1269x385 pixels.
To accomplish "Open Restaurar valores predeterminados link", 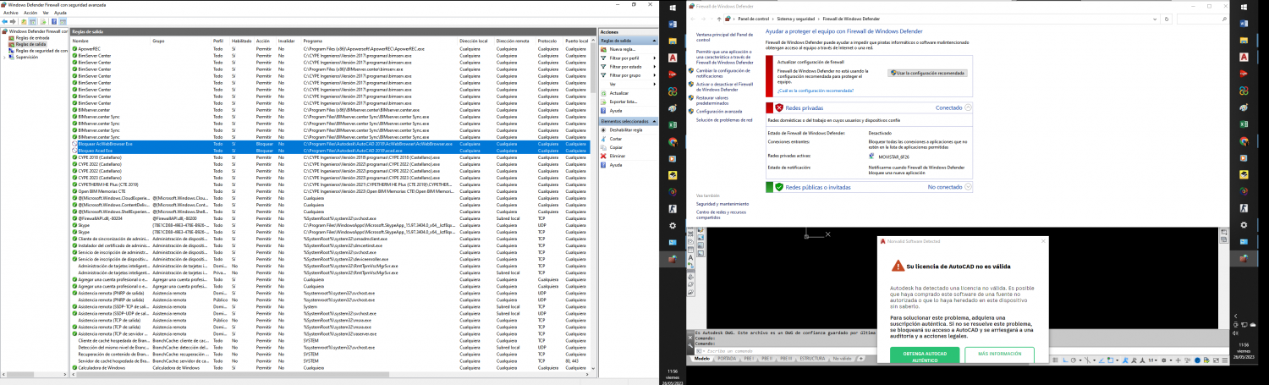I will click(712, 100).
